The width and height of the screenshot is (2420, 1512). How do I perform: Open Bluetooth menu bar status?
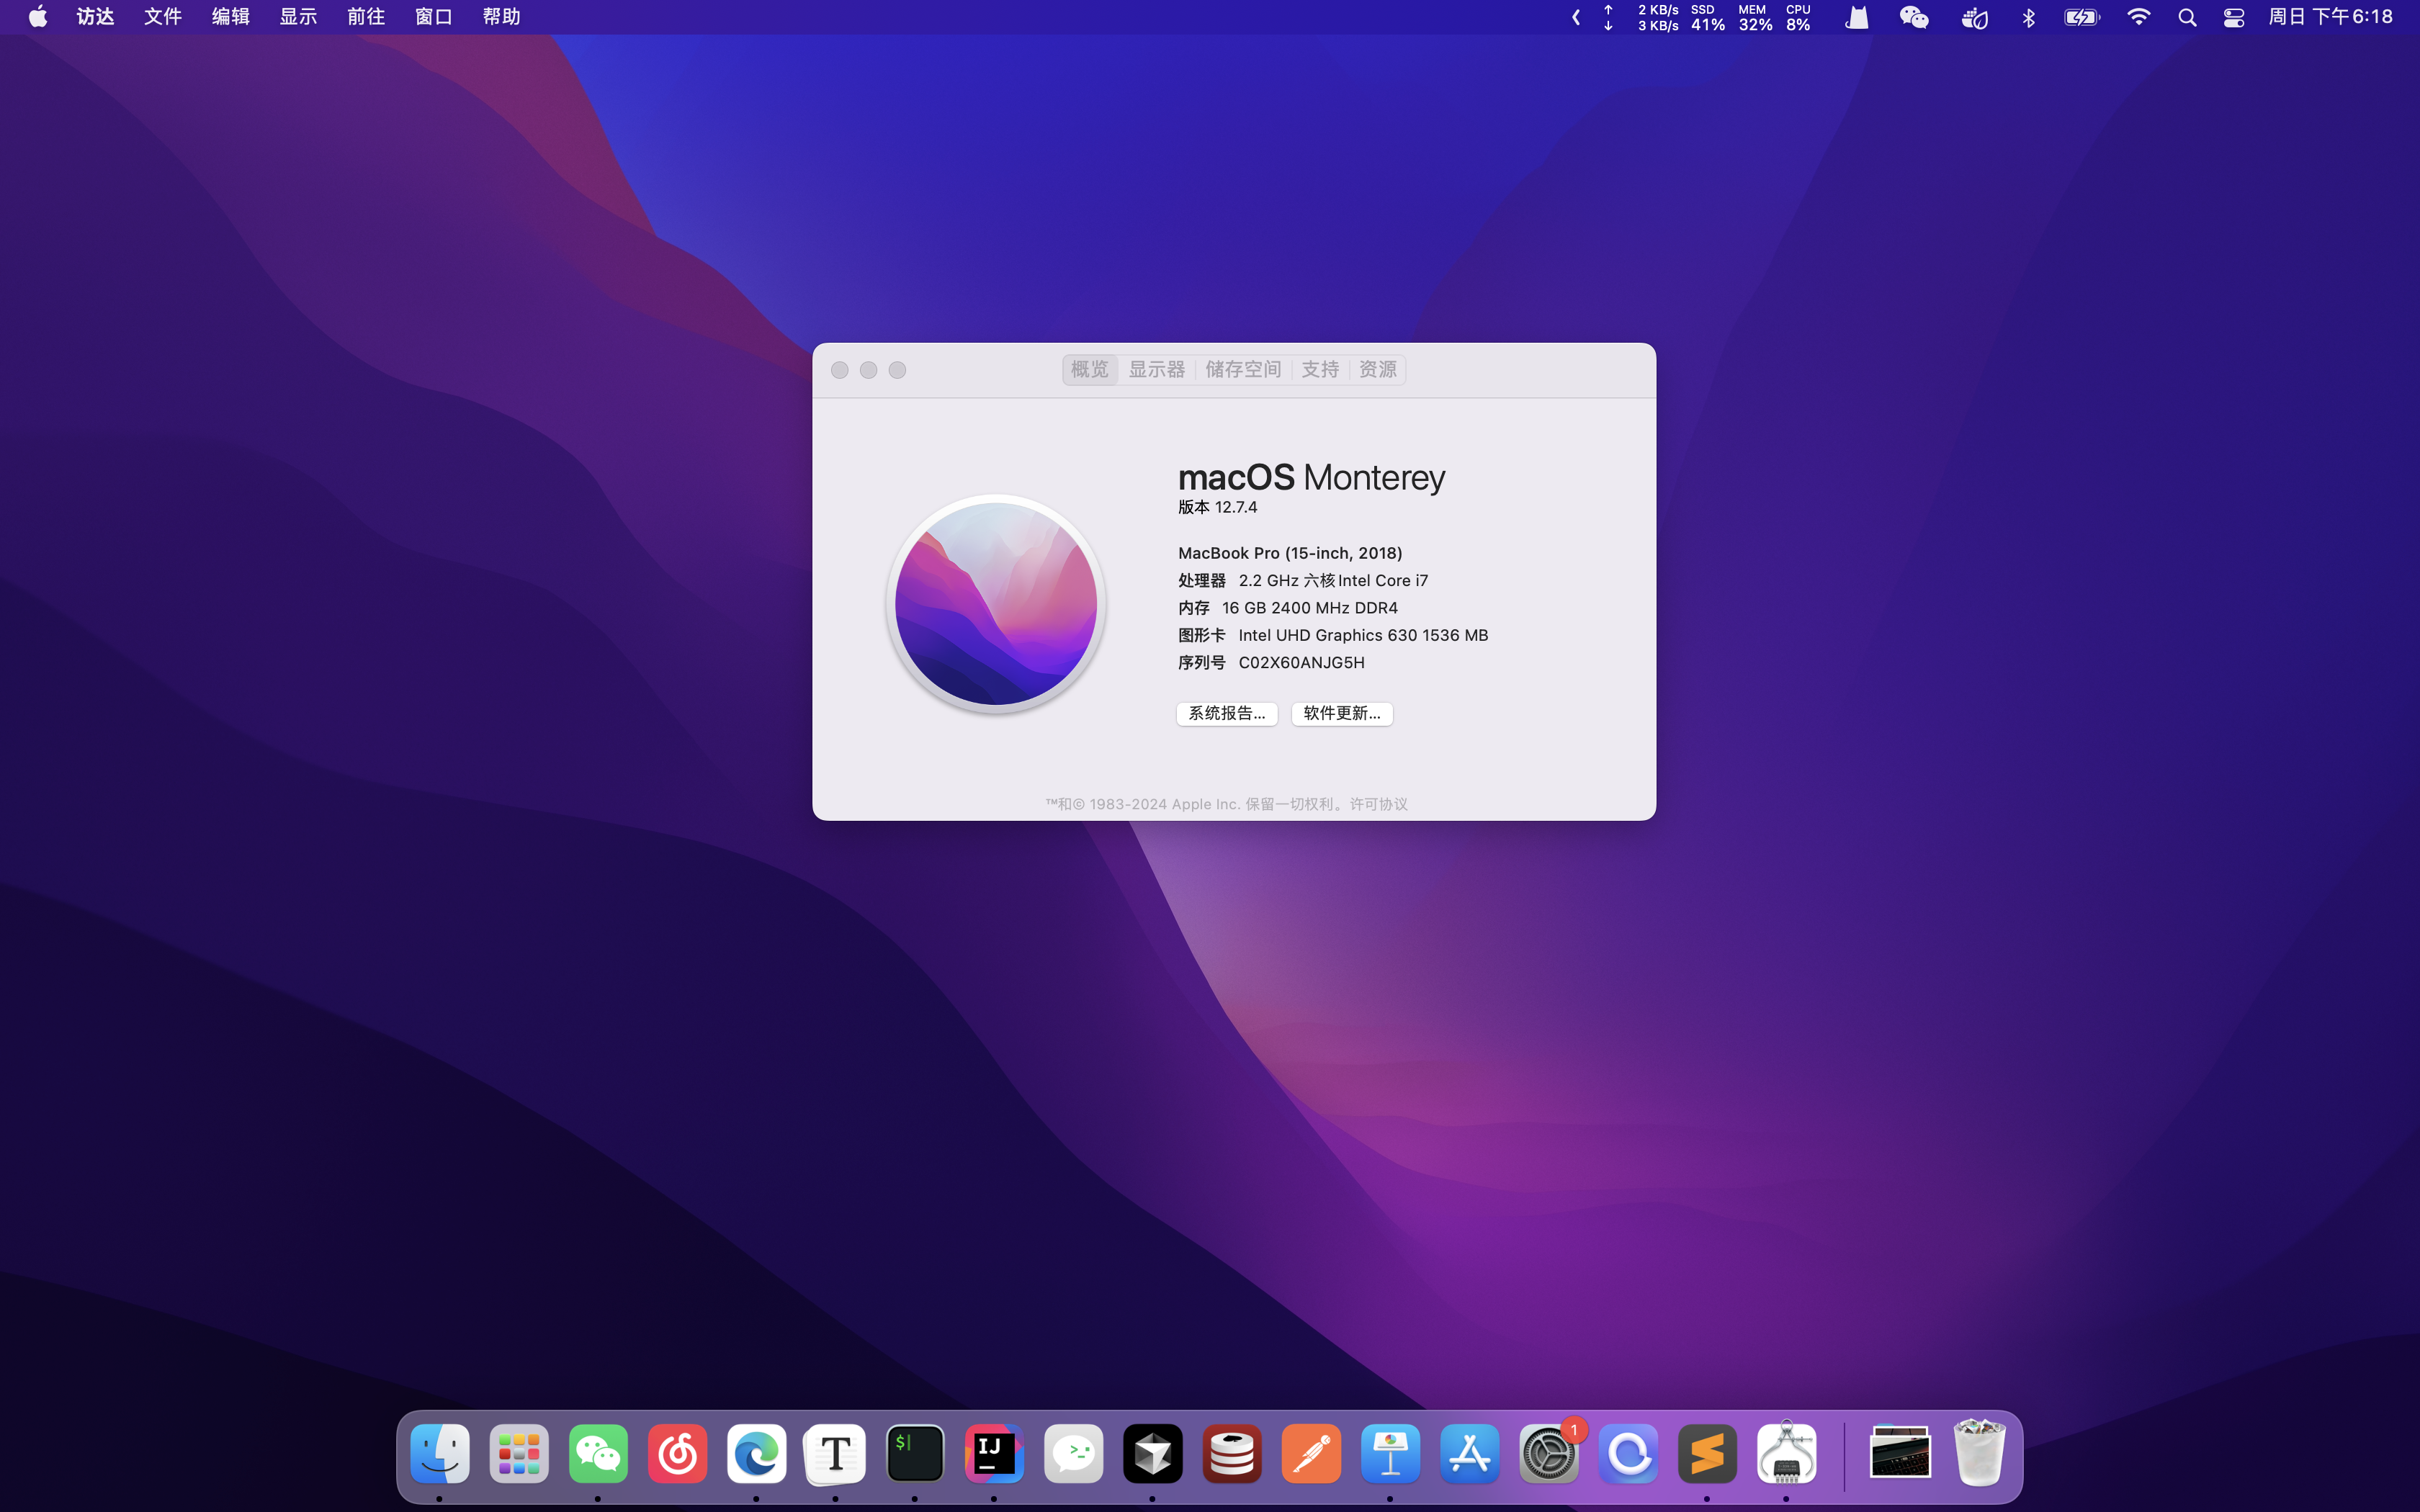coord(2029,17)
